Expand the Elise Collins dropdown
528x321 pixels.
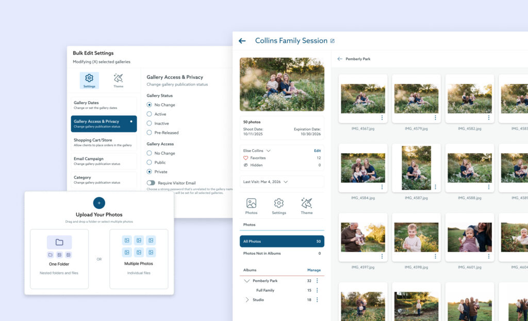tap(269, 150)
